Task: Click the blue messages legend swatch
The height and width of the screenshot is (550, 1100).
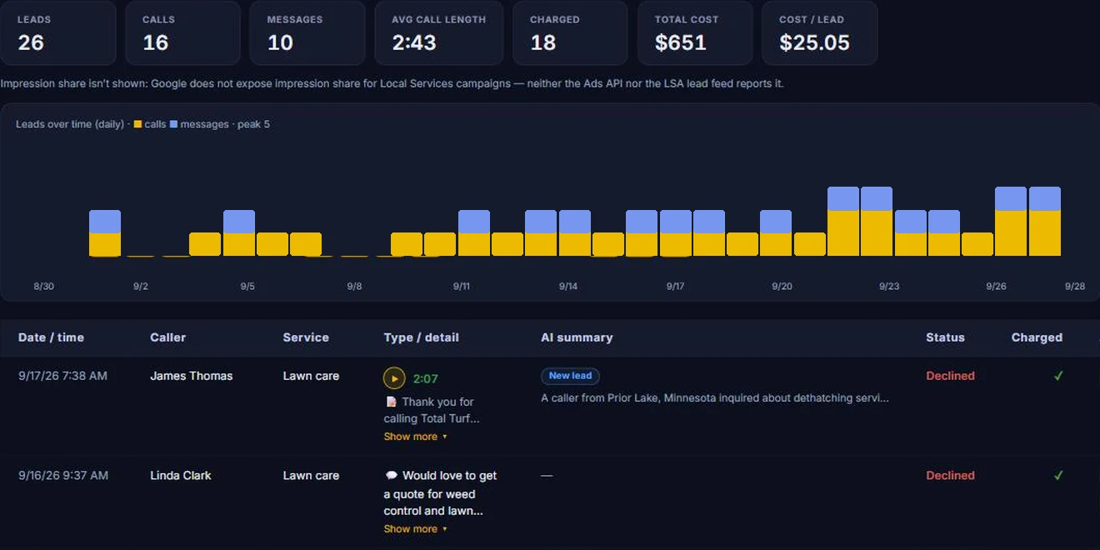Action: pyautogui.click(x=173, y=124)
